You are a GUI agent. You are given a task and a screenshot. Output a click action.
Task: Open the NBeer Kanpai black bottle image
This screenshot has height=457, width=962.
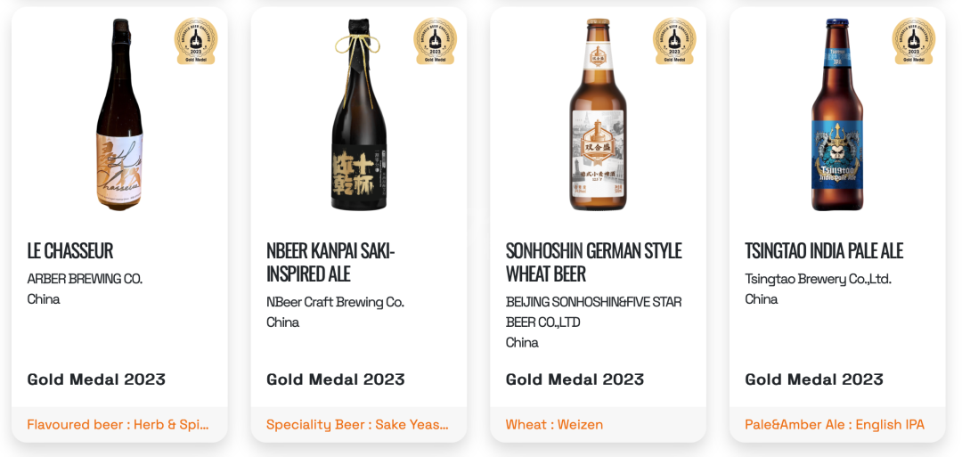click(x=359, y=114)
